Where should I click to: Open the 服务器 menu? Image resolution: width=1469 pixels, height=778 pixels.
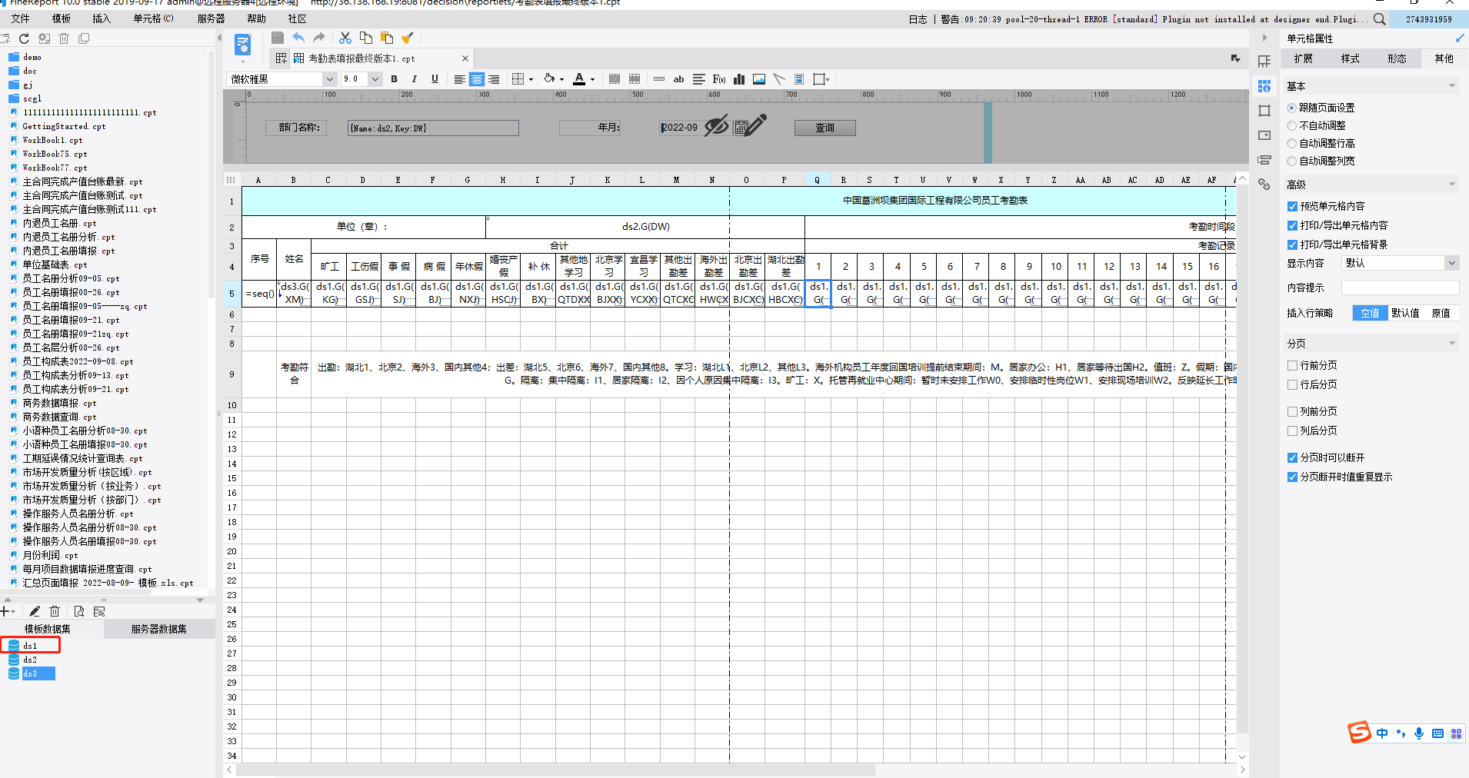coord(211,18)
